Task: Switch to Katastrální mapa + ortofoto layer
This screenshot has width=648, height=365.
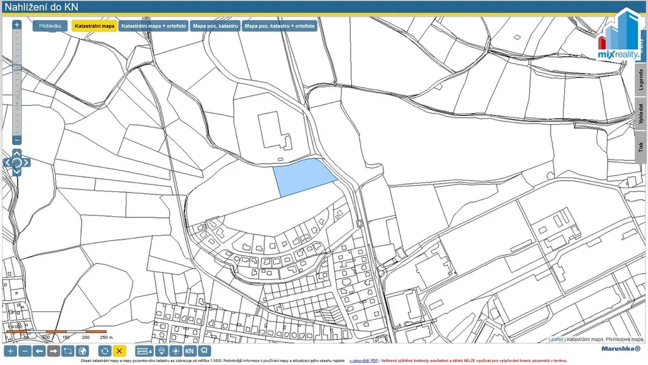Action: pyautogui.click(x=153, y=27)
